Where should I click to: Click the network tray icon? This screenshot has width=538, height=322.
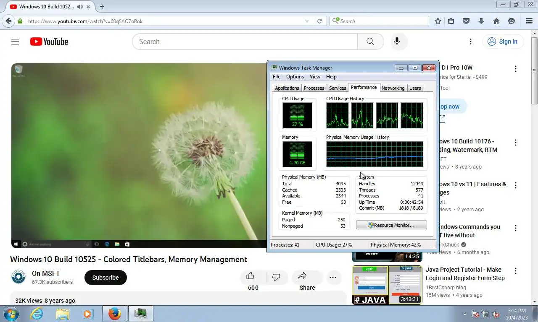click(x=485, y=314)
